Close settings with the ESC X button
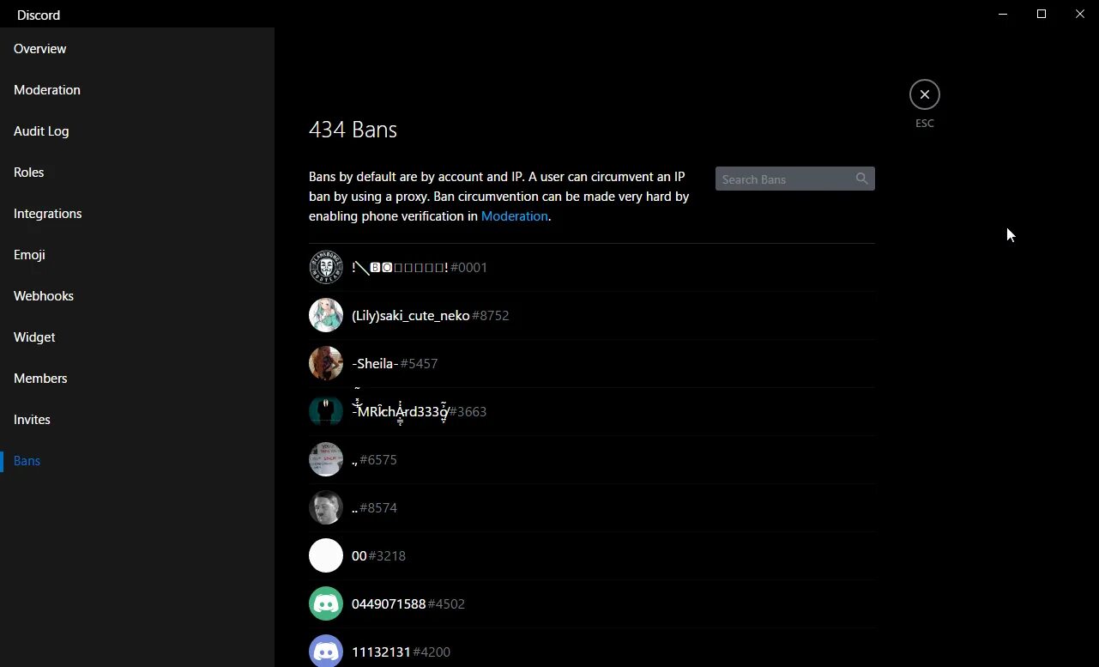 pos(925,94)
